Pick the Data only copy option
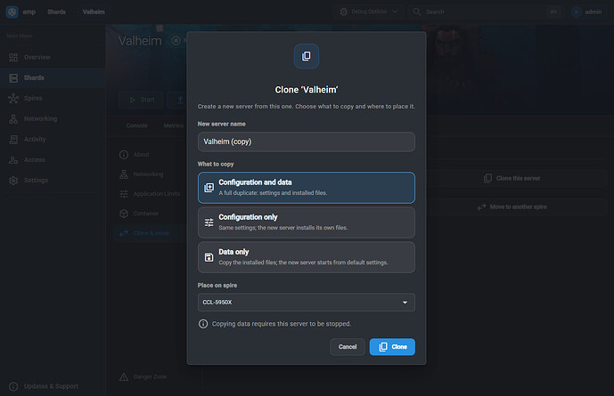Screen dimensions: 614x396 point(307,257)
